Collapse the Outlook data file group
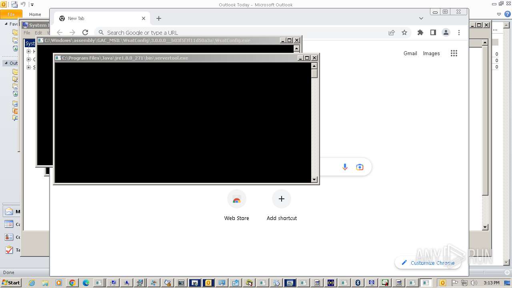Screen dimensions: 512x288 (6, 63)
